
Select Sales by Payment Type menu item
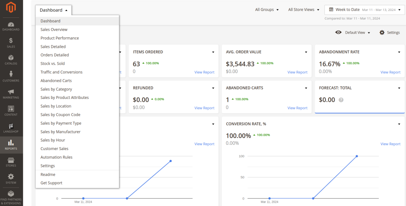point(78,123)
